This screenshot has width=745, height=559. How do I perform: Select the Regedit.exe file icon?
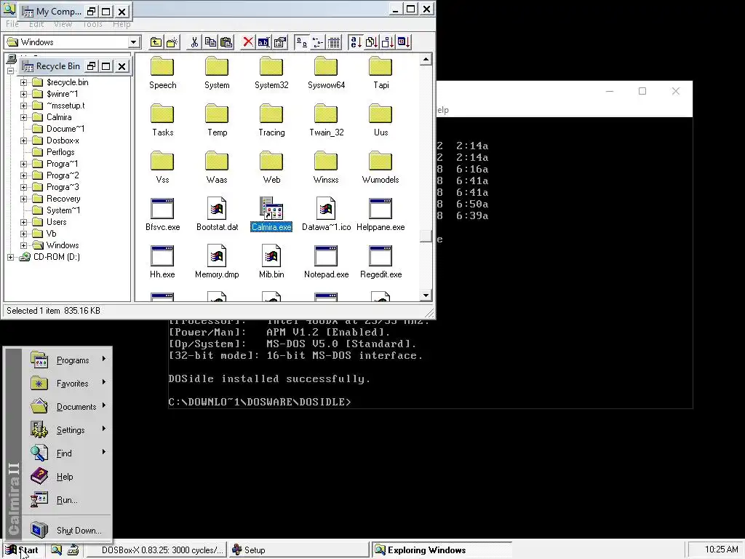(x=381, y=262)
